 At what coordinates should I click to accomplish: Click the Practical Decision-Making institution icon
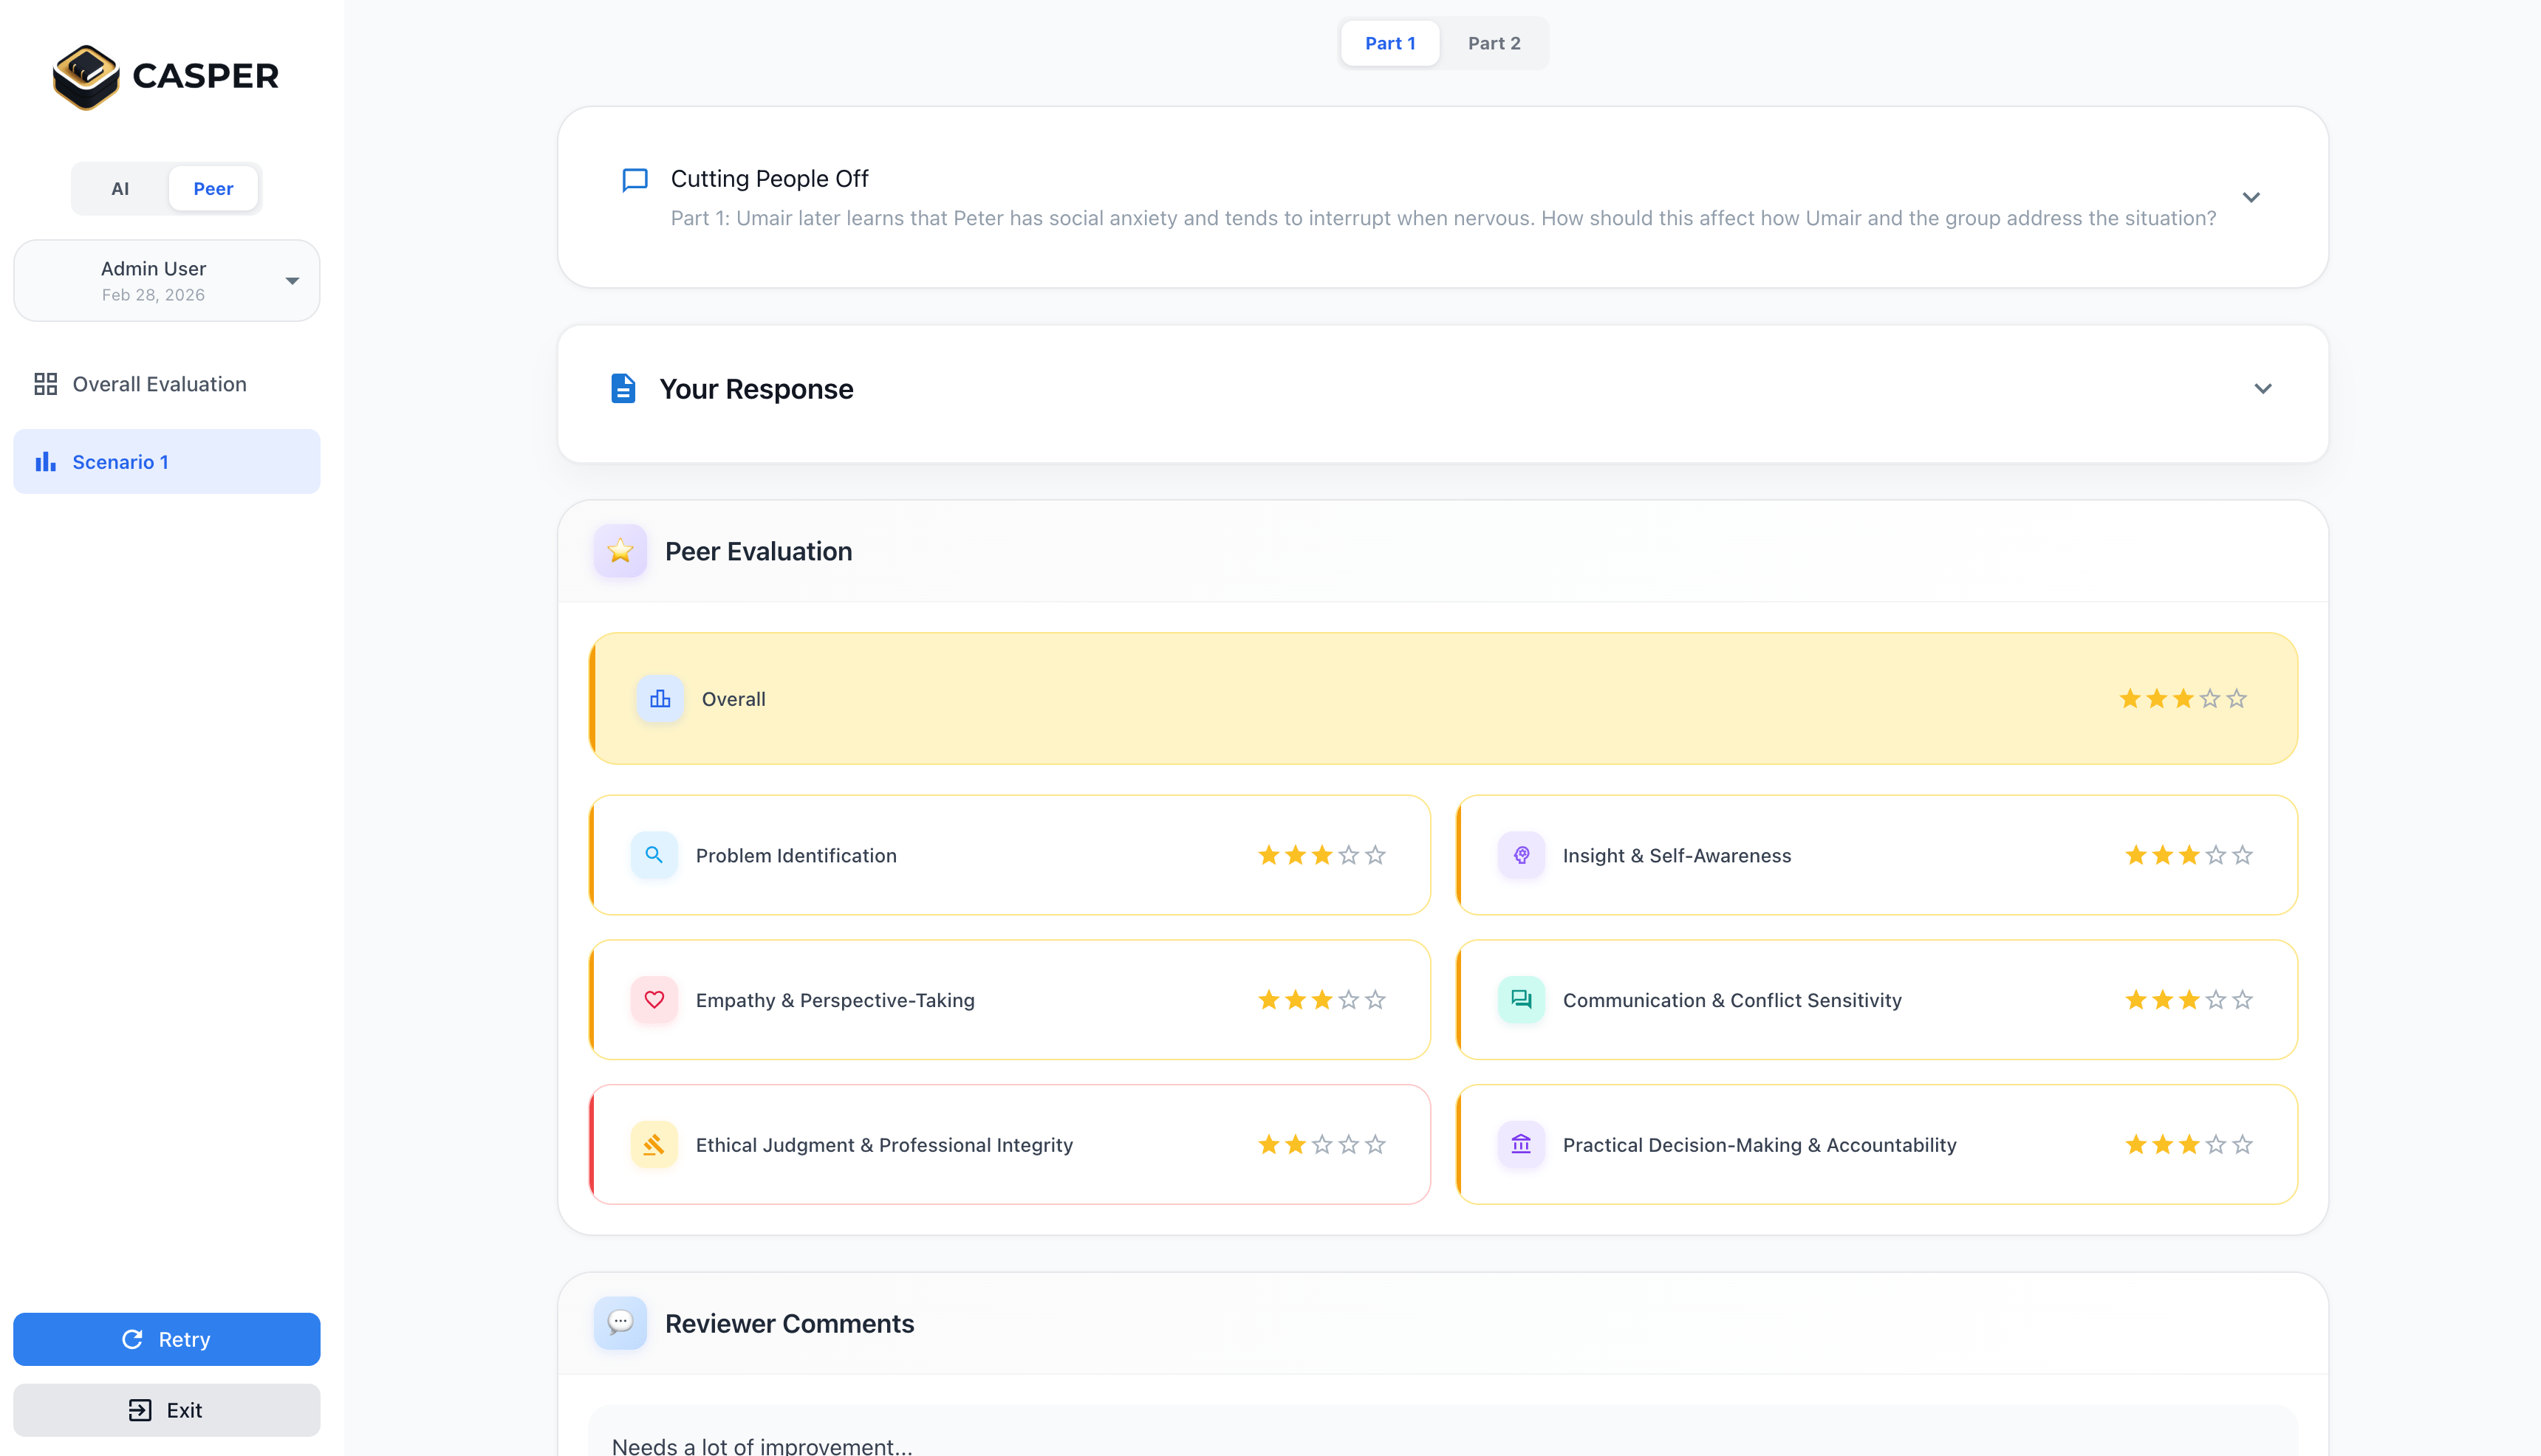pos(1521,1145)
